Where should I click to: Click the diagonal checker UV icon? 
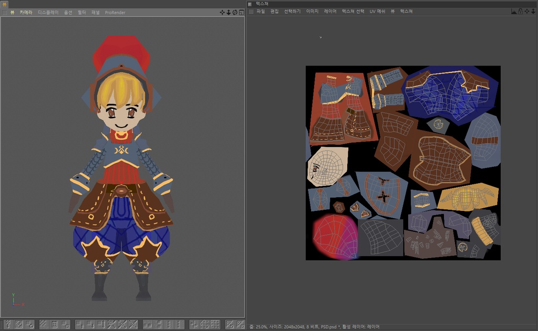pos(44,324)
